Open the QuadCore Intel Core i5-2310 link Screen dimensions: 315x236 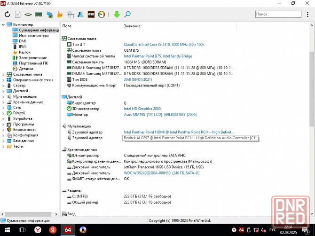pyautogui.click(x=164, y=44)
